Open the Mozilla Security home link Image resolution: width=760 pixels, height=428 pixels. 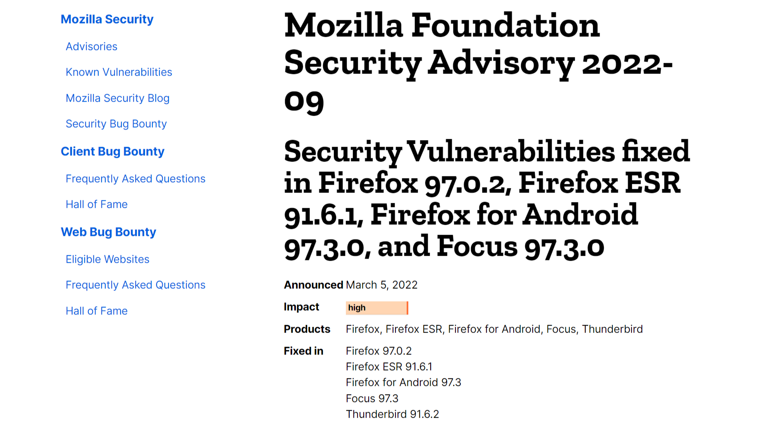(x=107, y=19)
